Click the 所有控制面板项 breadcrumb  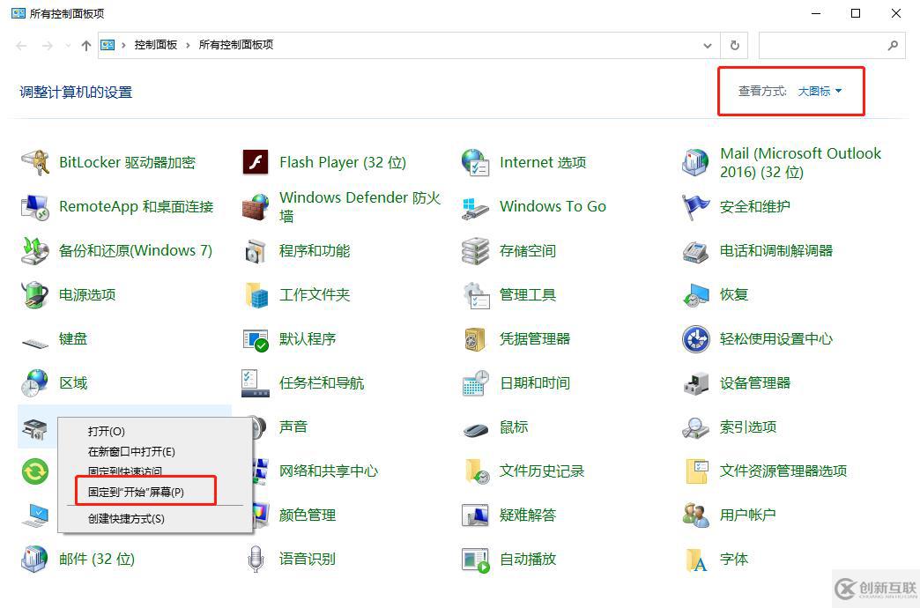236,45
